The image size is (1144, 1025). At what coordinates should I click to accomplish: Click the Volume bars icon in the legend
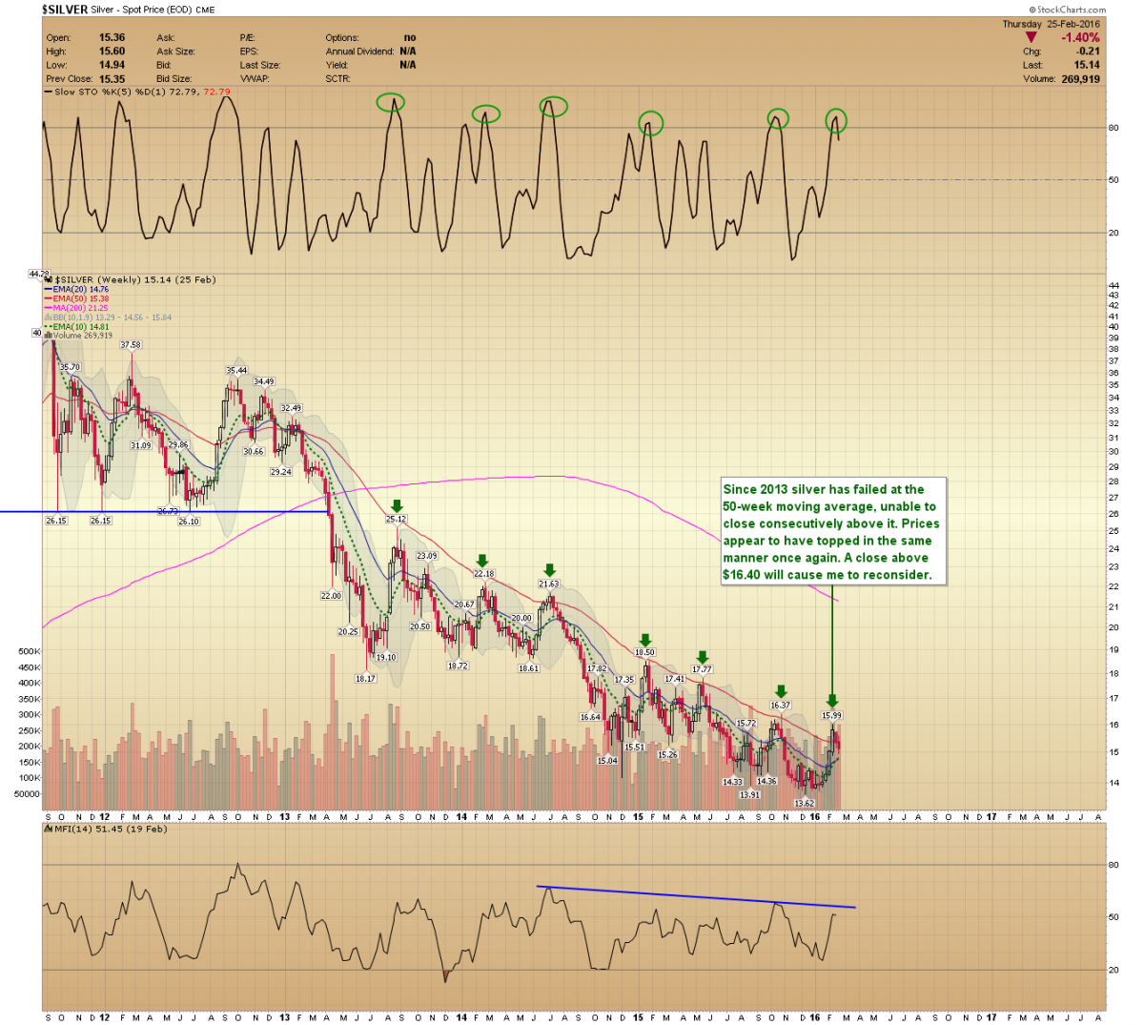pyautogui.click(x=48, y=336)
